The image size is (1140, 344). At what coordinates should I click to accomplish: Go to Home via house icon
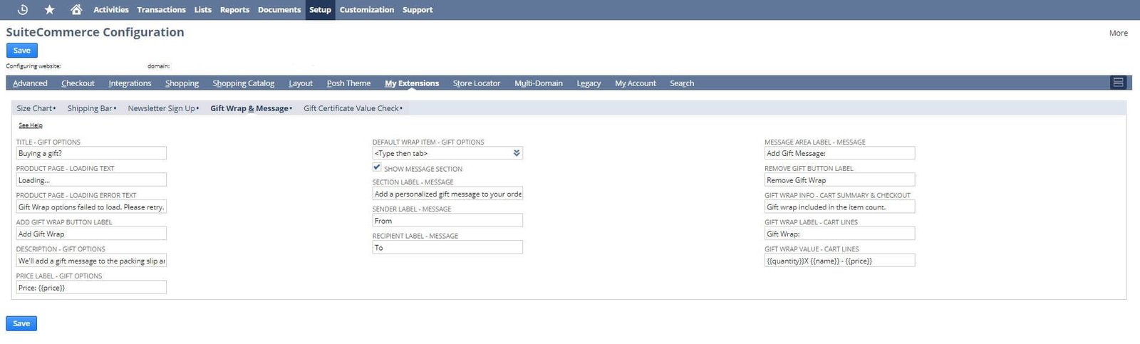(76, 9)
